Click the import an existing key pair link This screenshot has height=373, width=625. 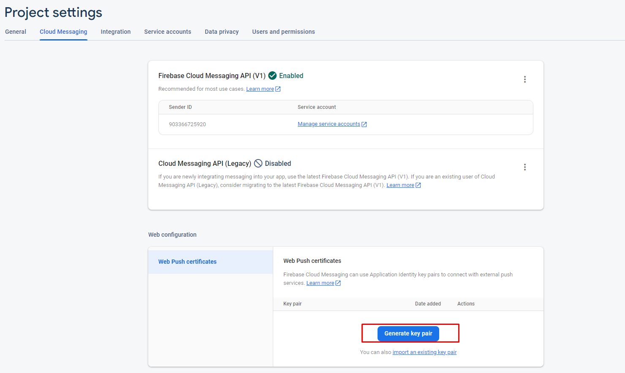(424, 352)
